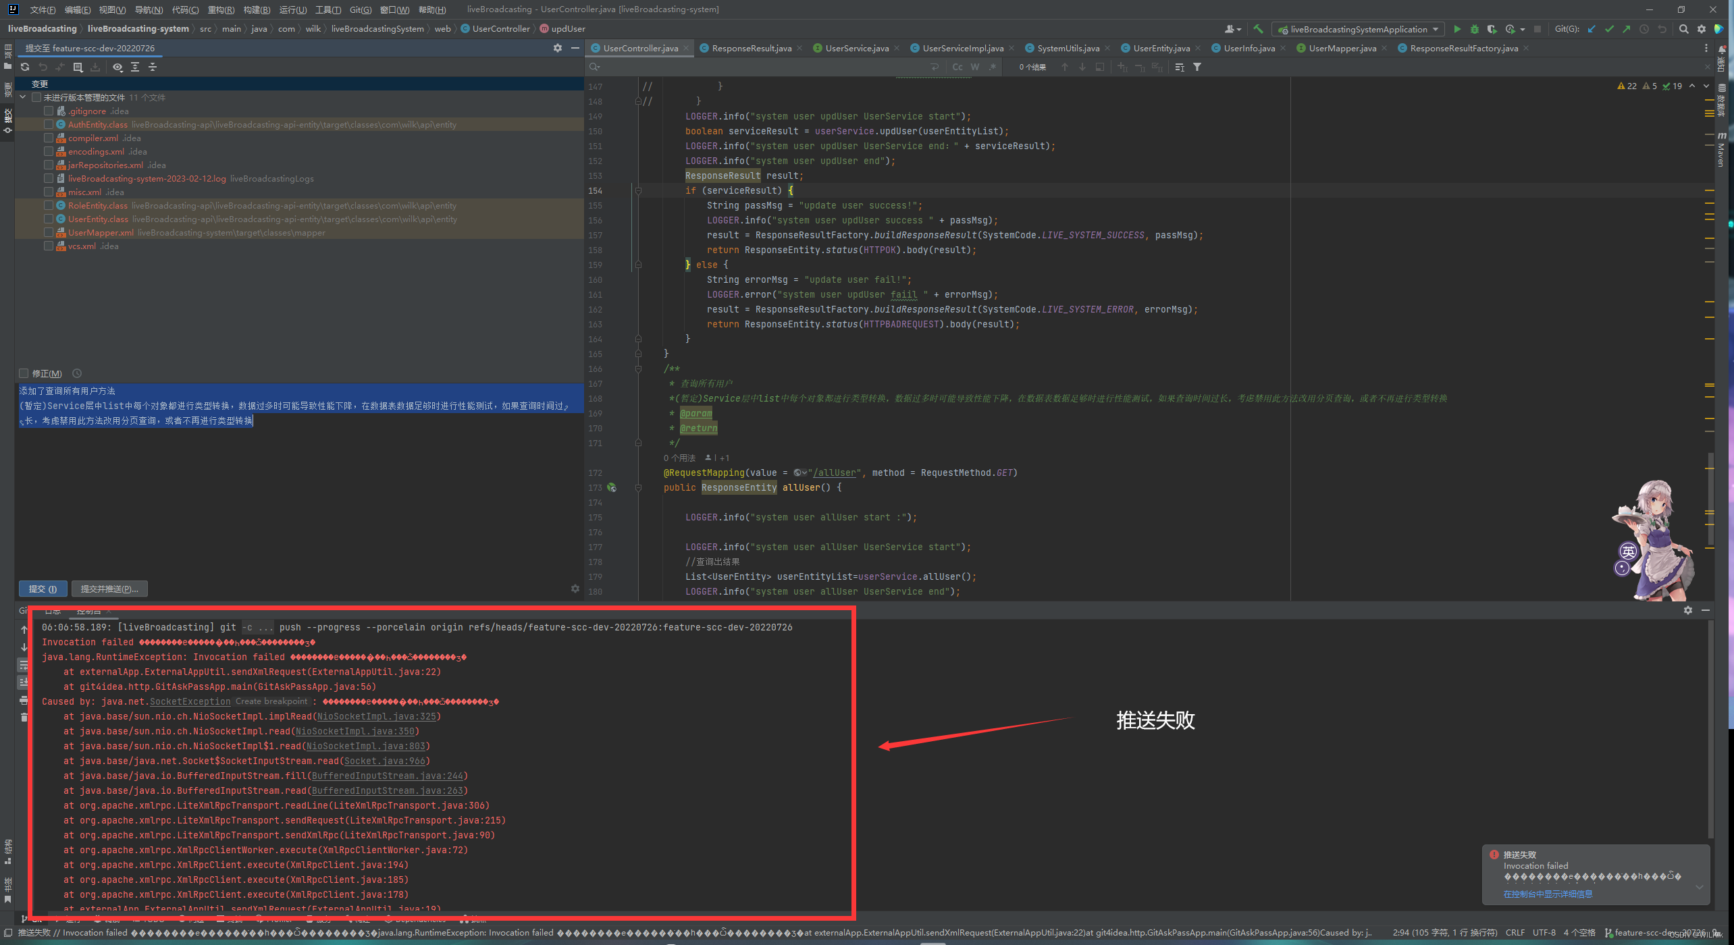The width and height of the screenshot is (1734, 945).
Task: Run the liveBroadcastingSystemApplication
Action: point(1457,29)
